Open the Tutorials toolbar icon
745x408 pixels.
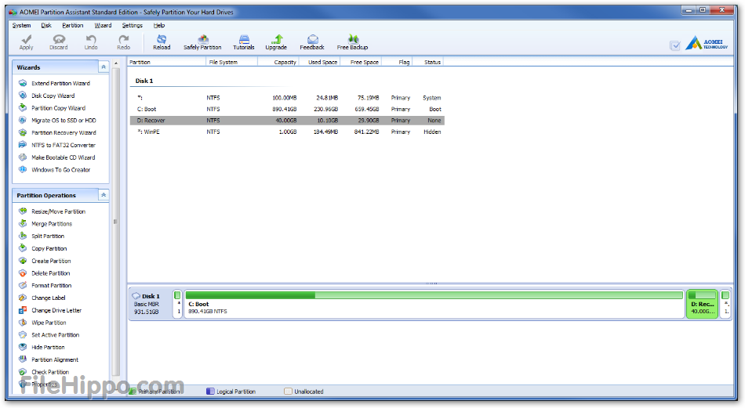pyautogui.click(x=244, y=39)
